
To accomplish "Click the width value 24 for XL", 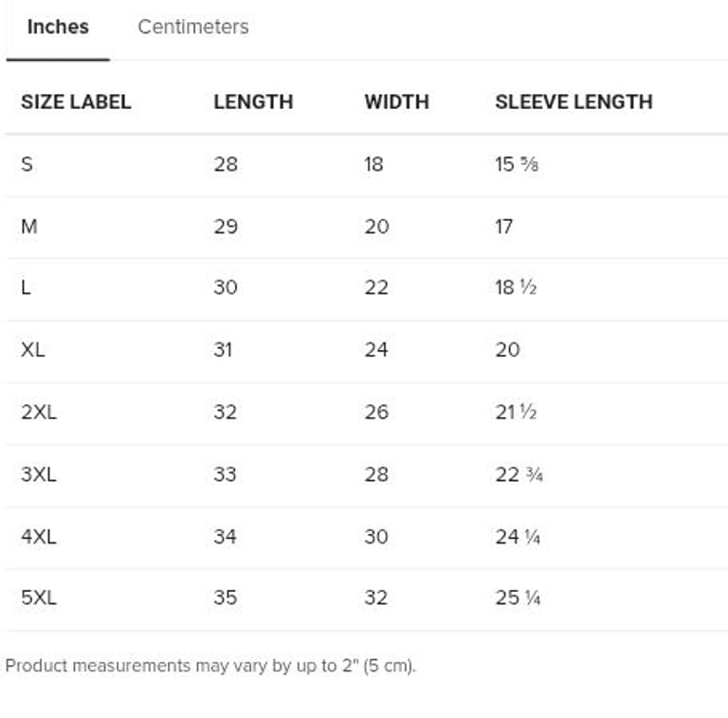I will click(376, 350).
